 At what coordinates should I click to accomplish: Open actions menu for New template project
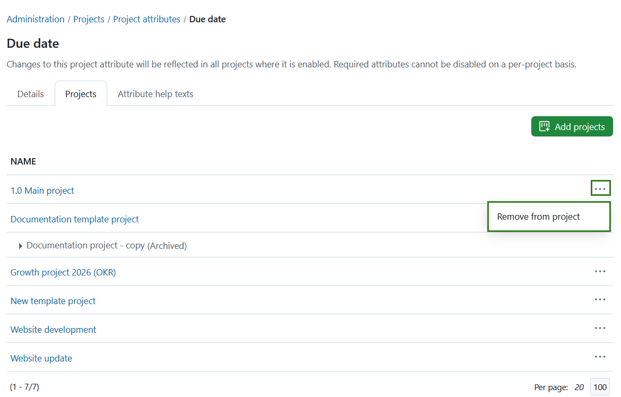[x=600, y=300]
